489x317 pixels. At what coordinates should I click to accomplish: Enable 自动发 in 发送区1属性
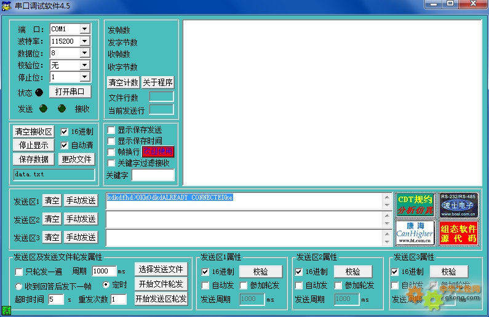pos(205,285)
